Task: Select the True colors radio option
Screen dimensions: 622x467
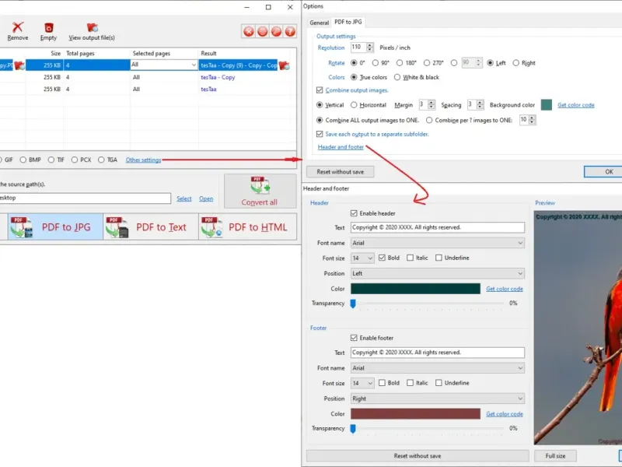Action: click(354, 77)
